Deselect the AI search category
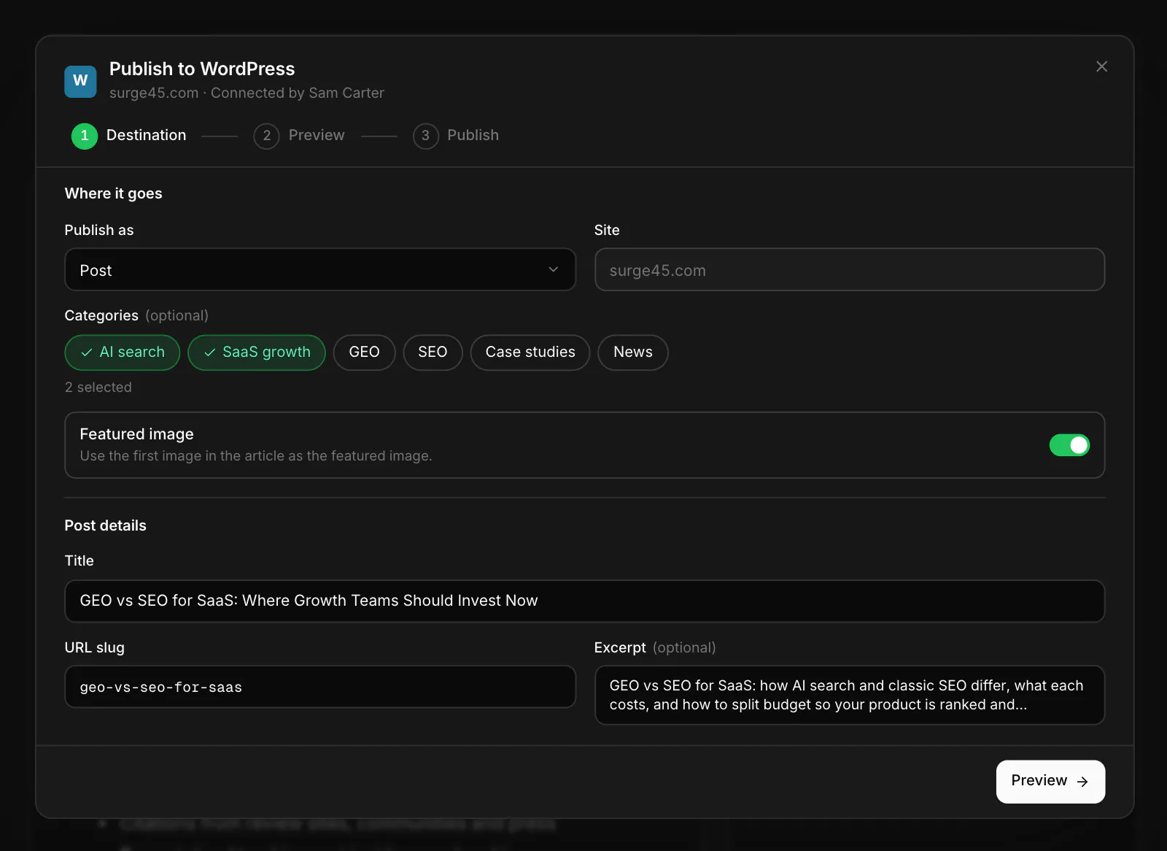1167x851 pixels. click(123, 353)
